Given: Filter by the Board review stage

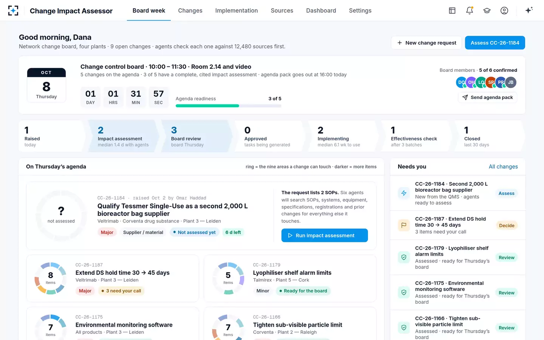Looking at the screenshot, I should tap(196, 136).
